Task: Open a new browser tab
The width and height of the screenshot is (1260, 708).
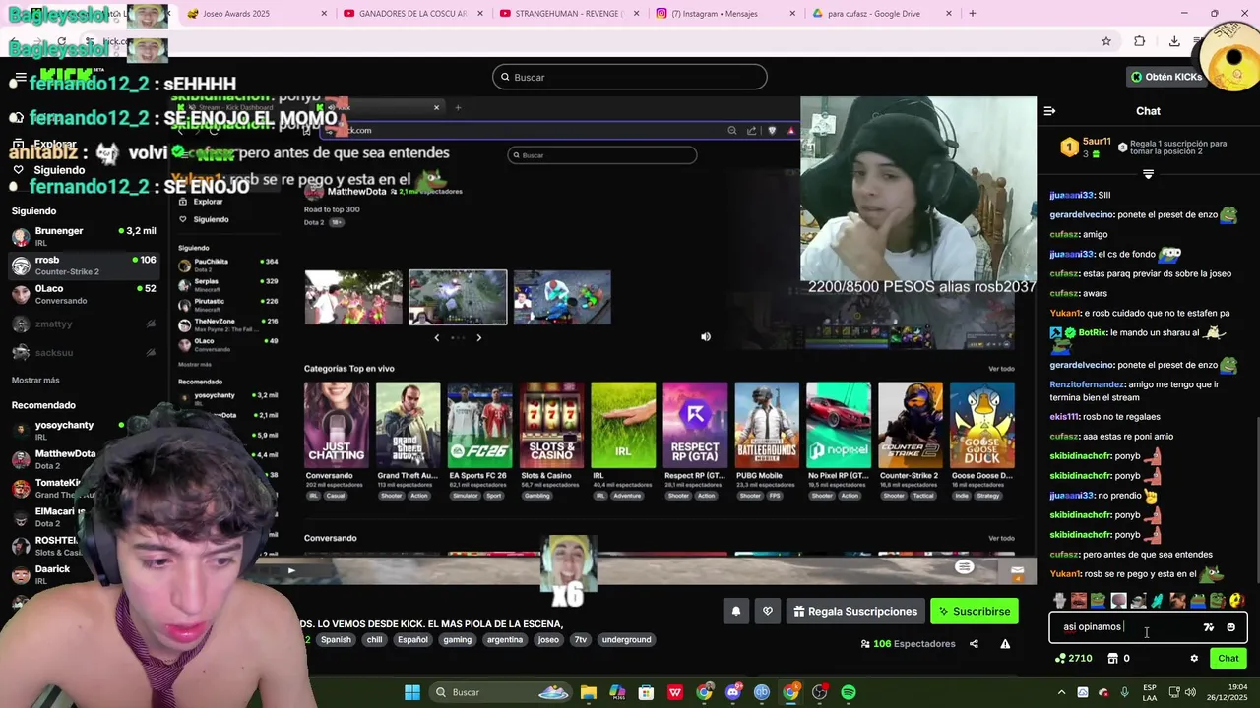Action: [973, 14]
